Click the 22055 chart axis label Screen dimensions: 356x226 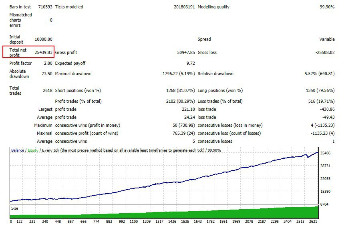tap(325, 179)
